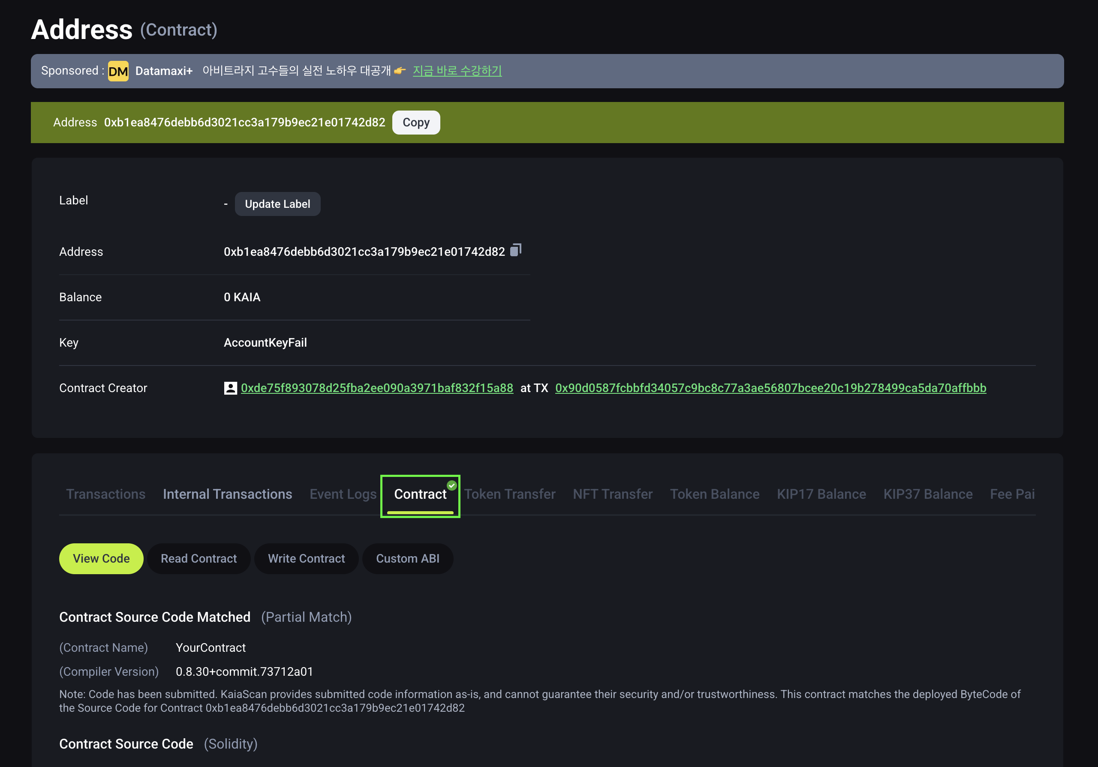Click the DM Datamaxi+ sponsor icon
The image size is (1098, 767).
[x=118, y=71]
